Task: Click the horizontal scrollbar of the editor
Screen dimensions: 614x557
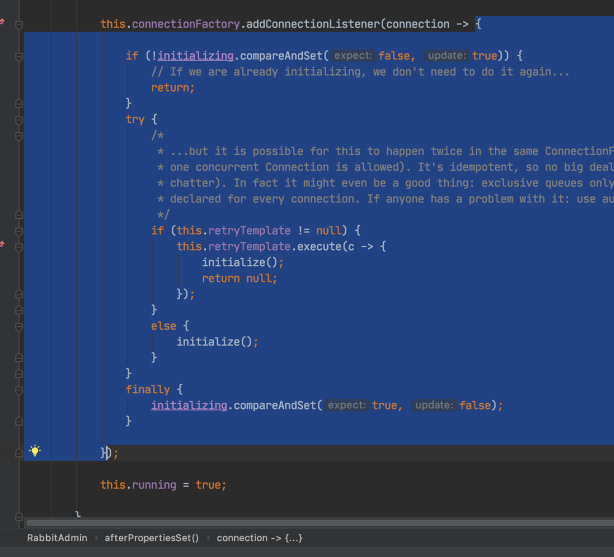Action: pyautogui.click(x=320, y=523)
